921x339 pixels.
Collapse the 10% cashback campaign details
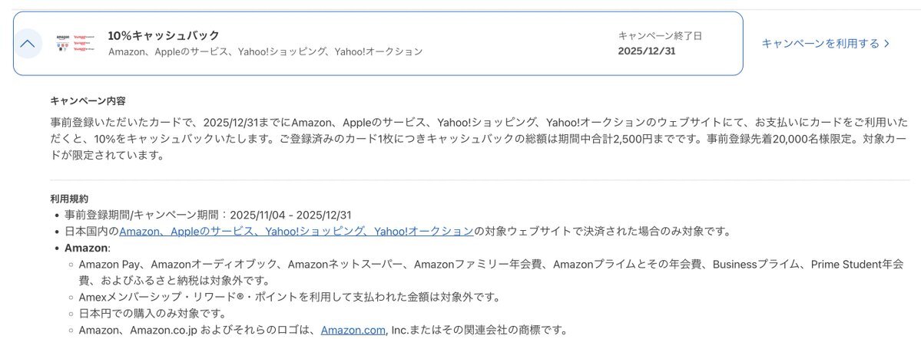coord(28,44)
